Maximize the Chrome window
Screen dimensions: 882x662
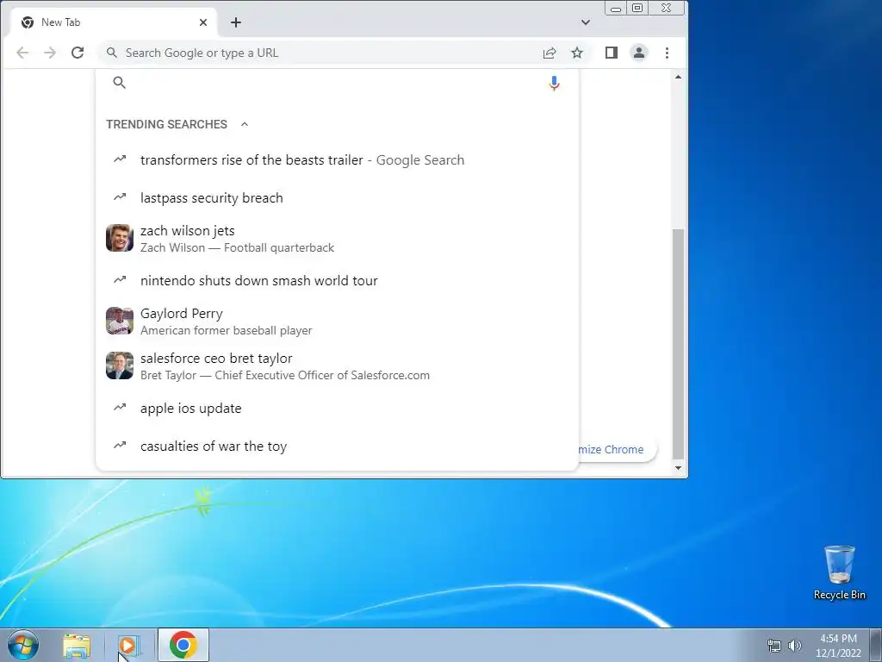pyautogui.click(x=637, y=8)
